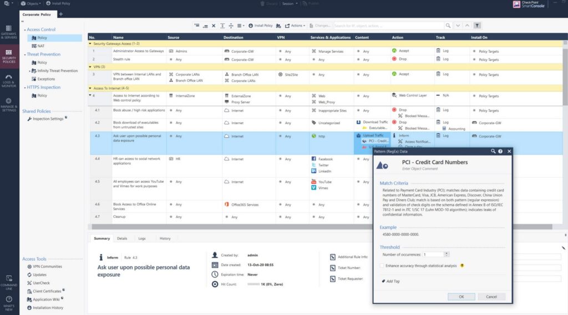This screenshot has width=568, height=315.
Task: Click the Facebook icon in rule 4.4
Action: (314, 159)
